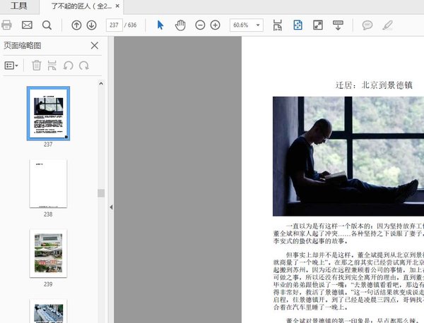Switch to the 了不起的匠人 document tab
Image resolution: width=424 pixels, height=323 pixels.
tap(81, 6)
